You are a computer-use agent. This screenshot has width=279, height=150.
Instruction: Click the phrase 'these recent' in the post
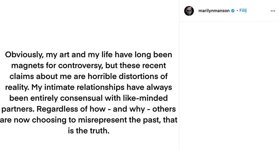coord(143,66)
